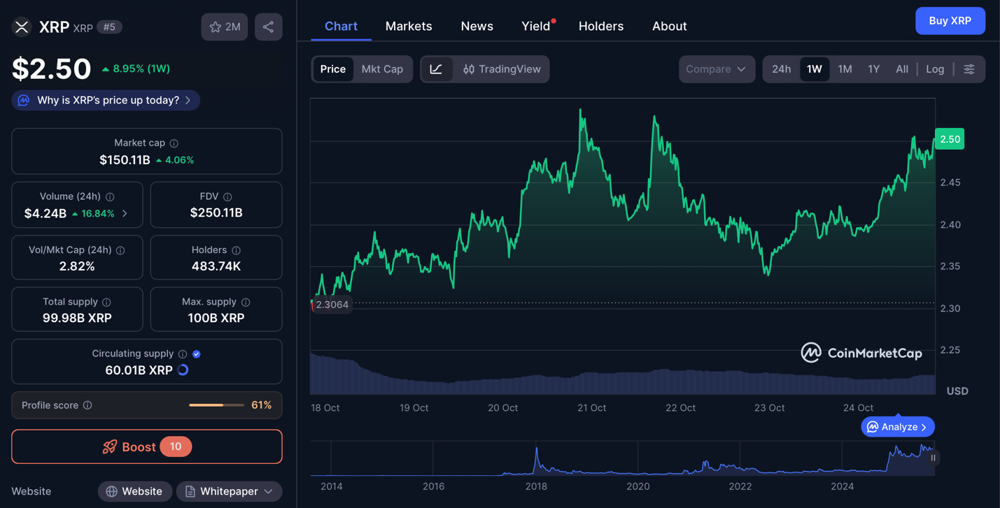Click Market cap info icon

pyautogui.click(x=174, y=143)
